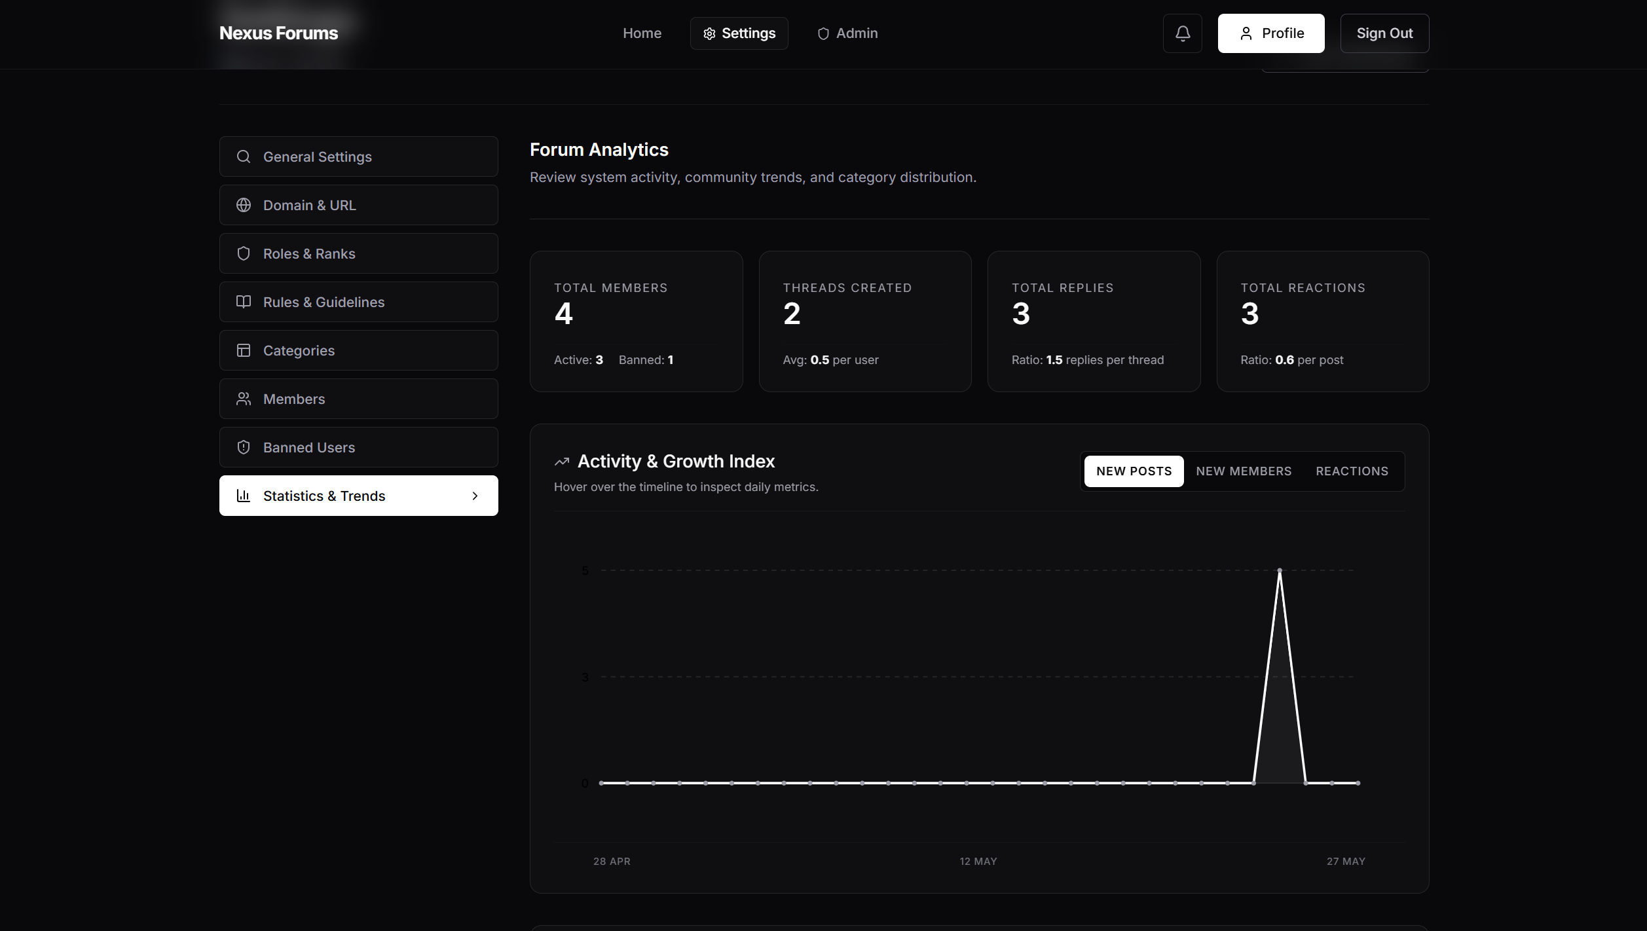Click the layout icon for Categories
The width and height of the screenshot is (1647, 931).
244,350
